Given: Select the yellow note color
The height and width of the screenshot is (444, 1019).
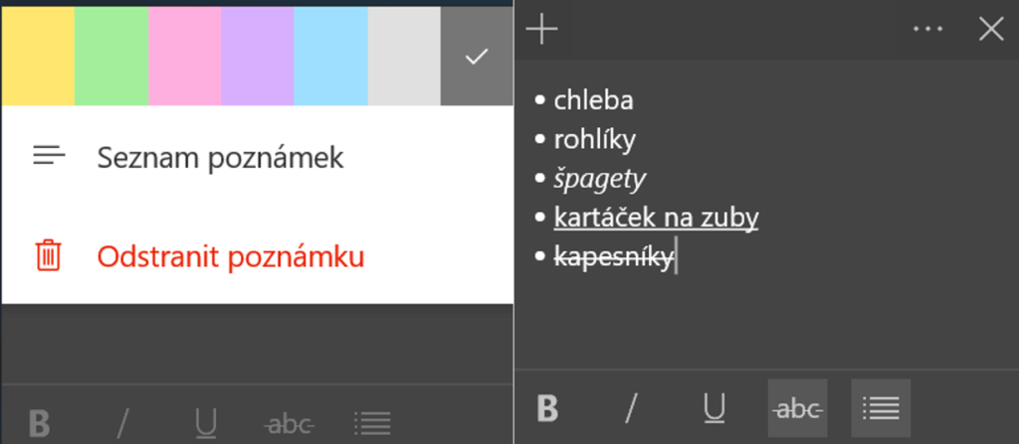Looking at the screenshot, I should [38, 56].
